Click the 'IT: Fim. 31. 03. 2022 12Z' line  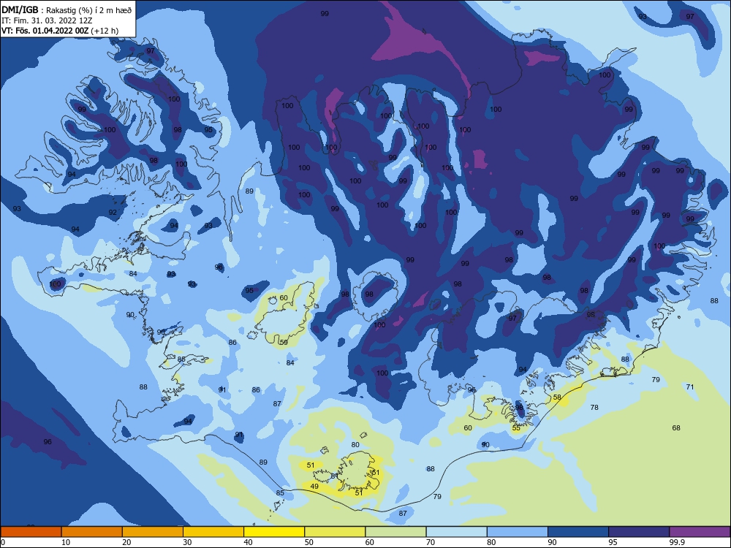[x=45, y=20]
